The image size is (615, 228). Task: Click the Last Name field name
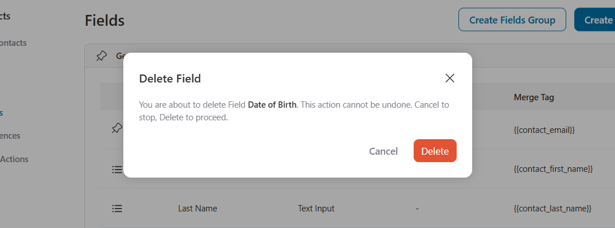coord(197,209)
